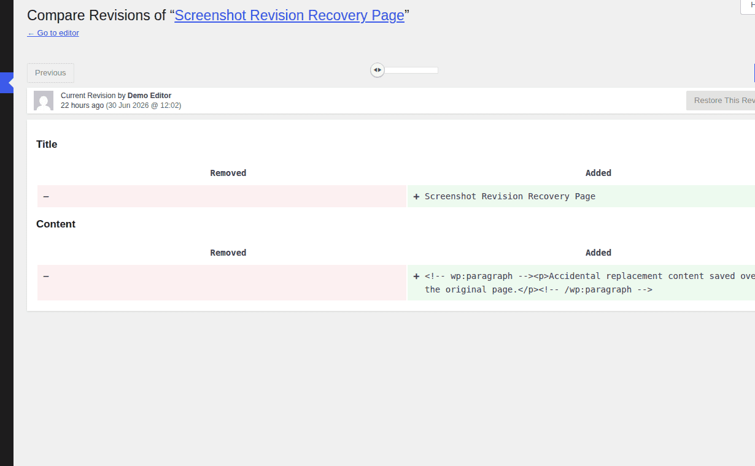Click the Go to editor link
The width and height of the screenshot is (755, 466).
click(x=53, y=33)
